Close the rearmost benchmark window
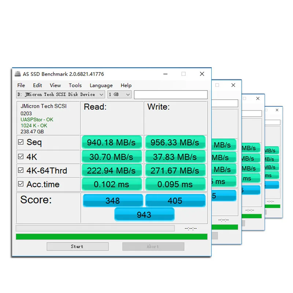This screenshot has height=293, width=293. (277, 110)
